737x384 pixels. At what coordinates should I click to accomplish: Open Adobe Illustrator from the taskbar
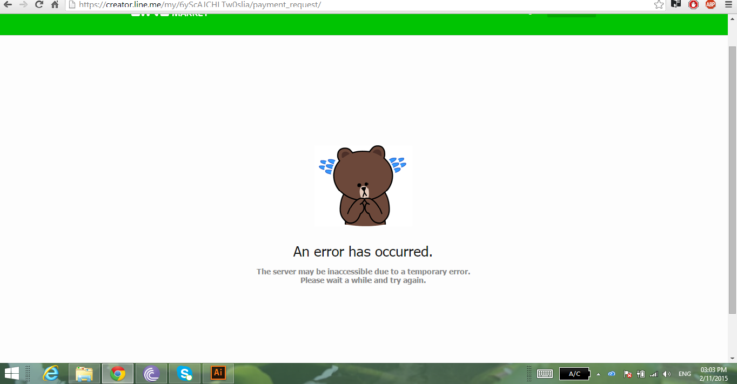[218, 373]
